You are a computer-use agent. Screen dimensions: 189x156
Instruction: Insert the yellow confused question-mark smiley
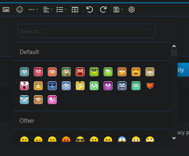[x=80, y=86]
